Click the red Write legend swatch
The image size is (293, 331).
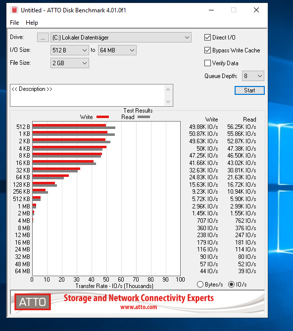coord(102,117)
